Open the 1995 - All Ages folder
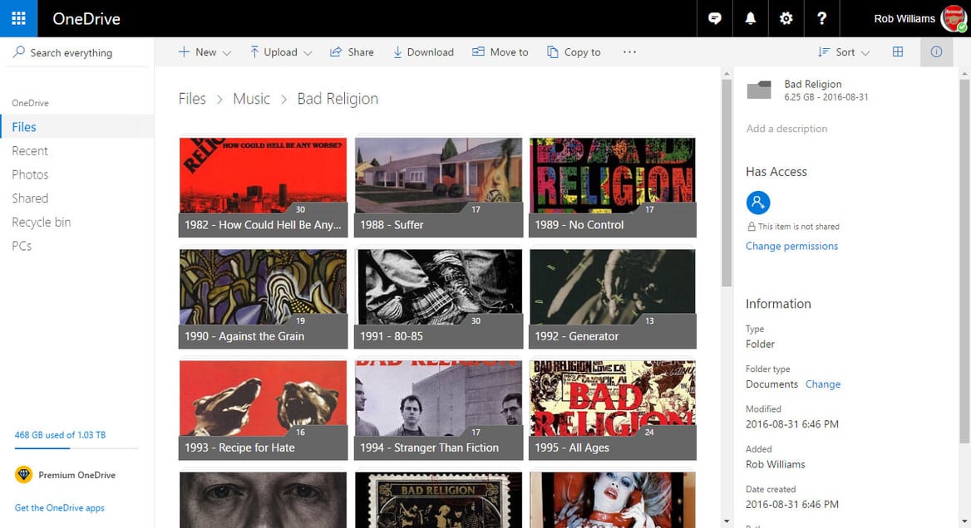The width and height of the screenshot is (971, 528). click(x=613, y=410)
